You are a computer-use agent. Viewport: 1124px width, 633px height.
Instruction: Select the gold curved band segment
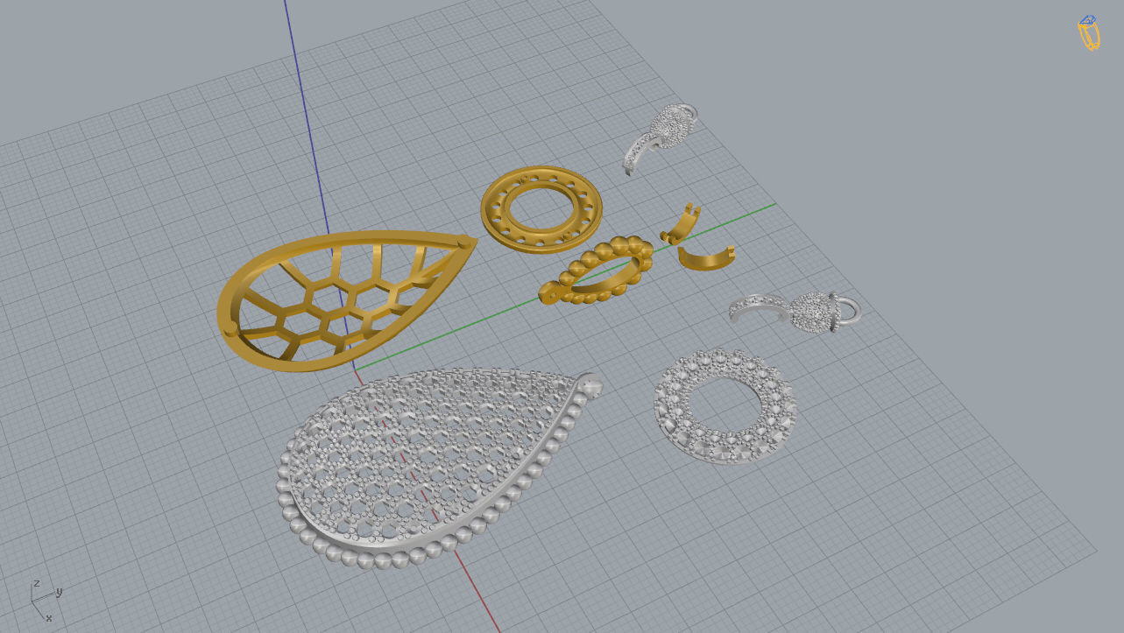(x=705, y=260)
